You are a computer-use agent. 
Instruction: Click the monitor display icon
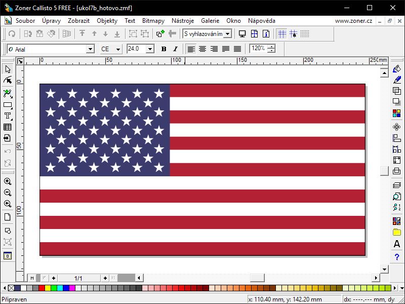click(x=242, y=34)
